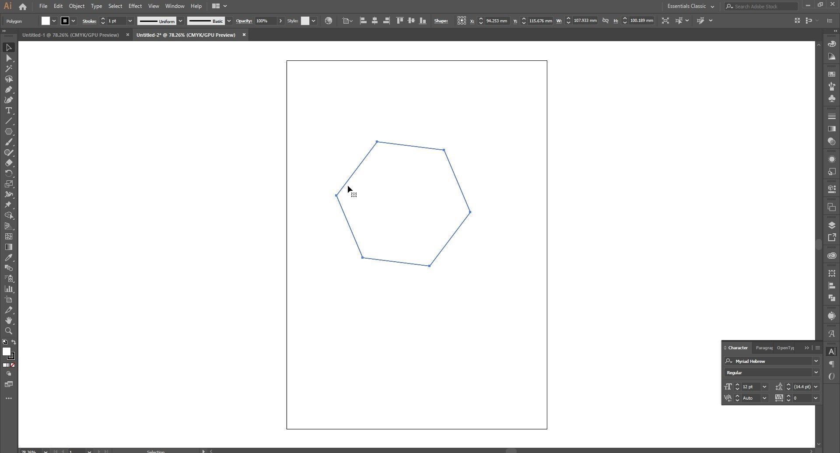
Task: Open the Myriad Hebrew font family dropdown
Action: [x=815, y=361]
